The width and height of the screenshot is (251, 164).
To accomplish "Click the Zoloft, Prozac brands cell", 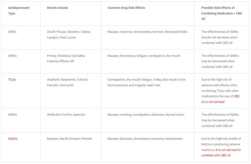I will coord(68,35).
